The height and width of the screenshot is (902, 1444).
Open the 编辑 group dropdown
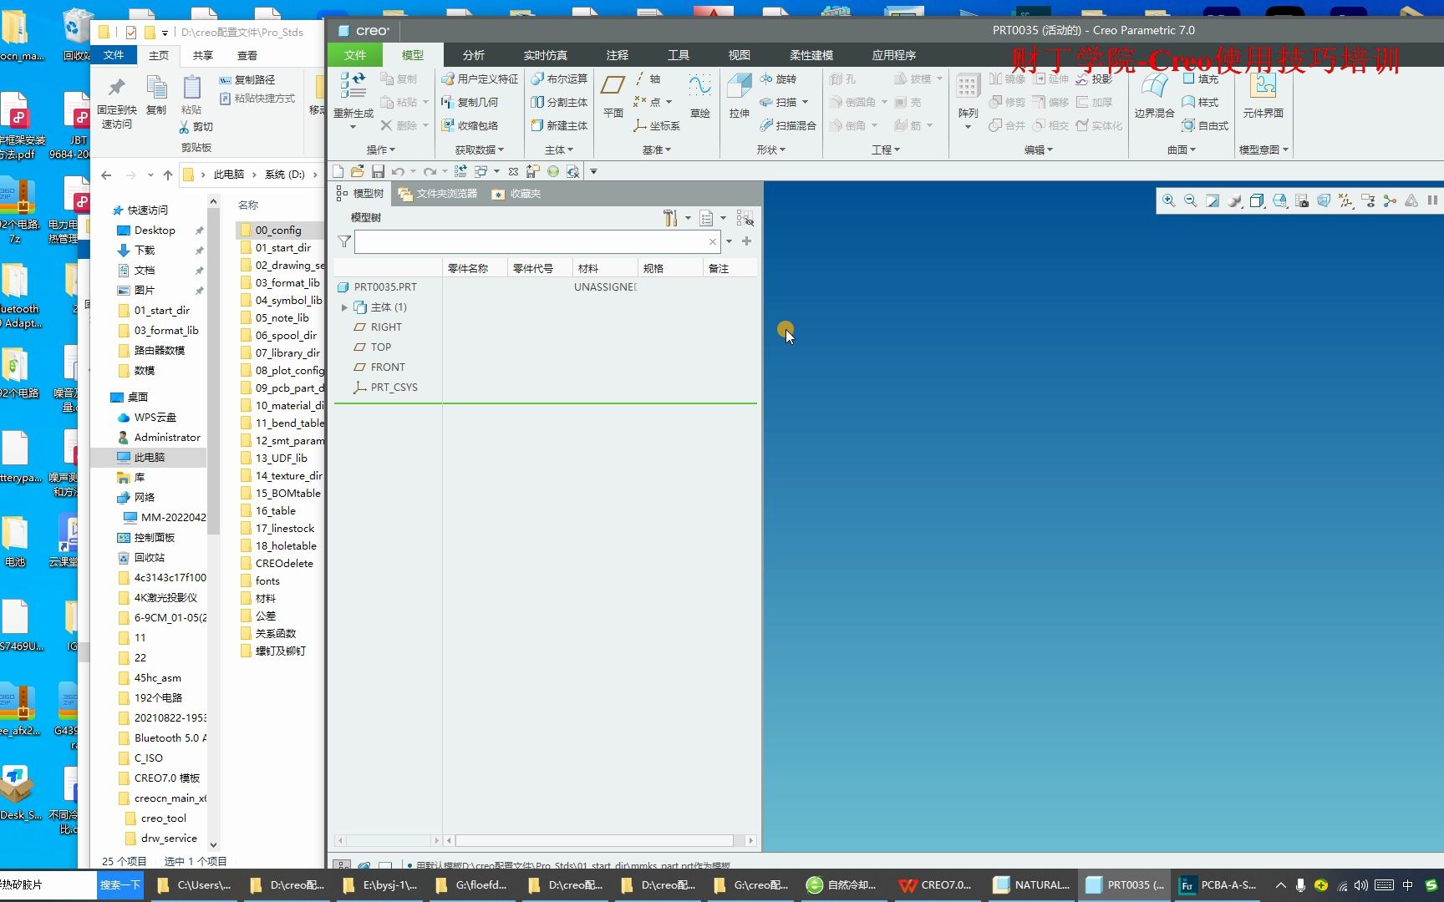click(1039, 149)
